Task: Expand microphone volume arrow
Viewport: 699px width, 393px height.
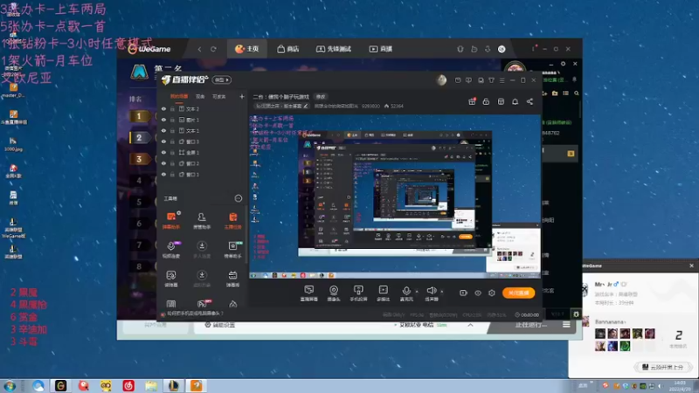Action: pyautogui.click(x=417, y=292)
